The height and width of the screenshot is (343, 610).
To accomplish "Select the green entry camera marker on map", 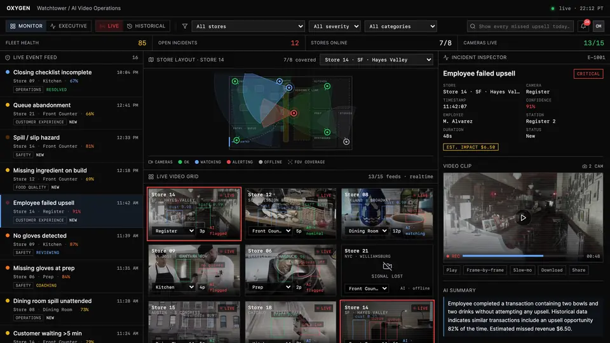I will (236, 140).
